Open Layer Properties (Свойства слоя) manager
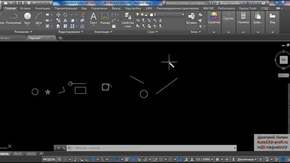The width and height of the screenshot is (290, 163). (127, 20)
